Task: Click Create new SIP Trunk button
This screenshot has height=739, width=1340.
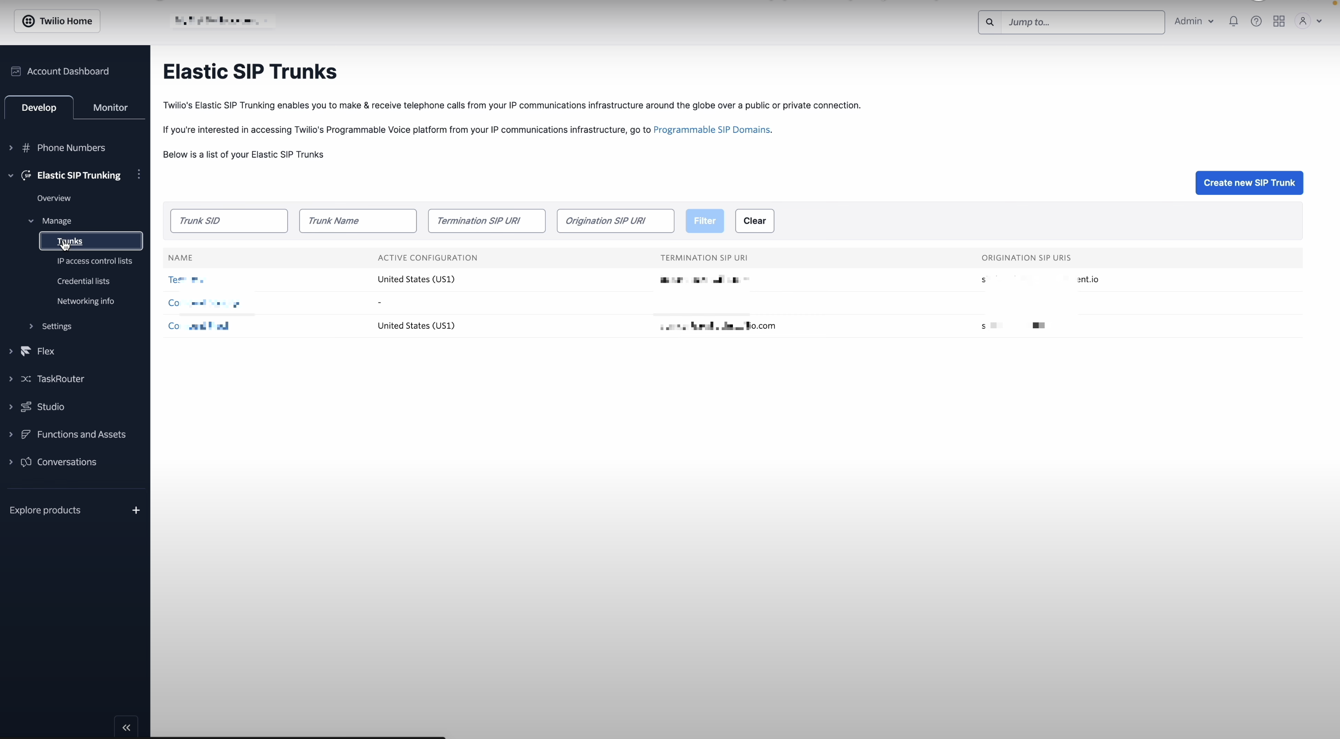Action: [x=1249, y=183]
